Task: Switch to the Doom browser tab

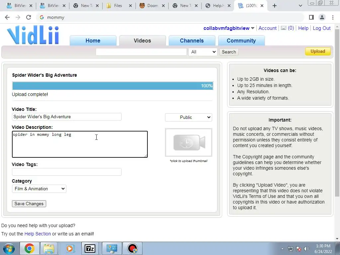Action: [x=152, y=6]
